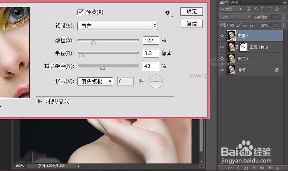Viewport: 288px width, 171px height.
Task: Open the 预设(S) preset dropdown
Action: pyautogui.click(x=118, y=26)
